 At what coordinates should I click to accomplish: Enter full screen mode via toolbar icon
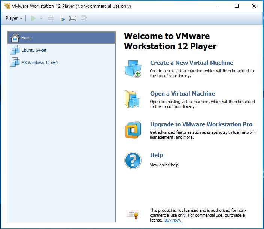[x=73, y=18]
